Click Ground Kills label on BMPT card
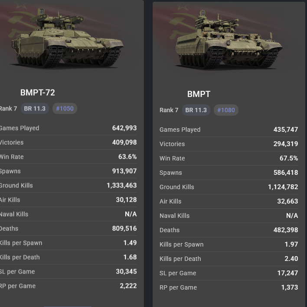307x307 pixels. pos(176,187)
